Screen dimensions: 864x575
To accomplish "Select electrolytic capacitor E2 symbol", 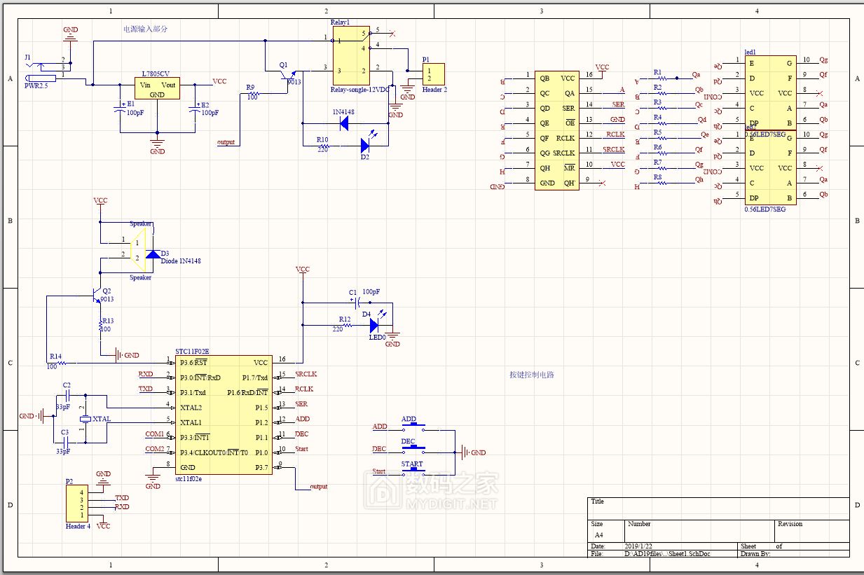I will coord(195,110).
